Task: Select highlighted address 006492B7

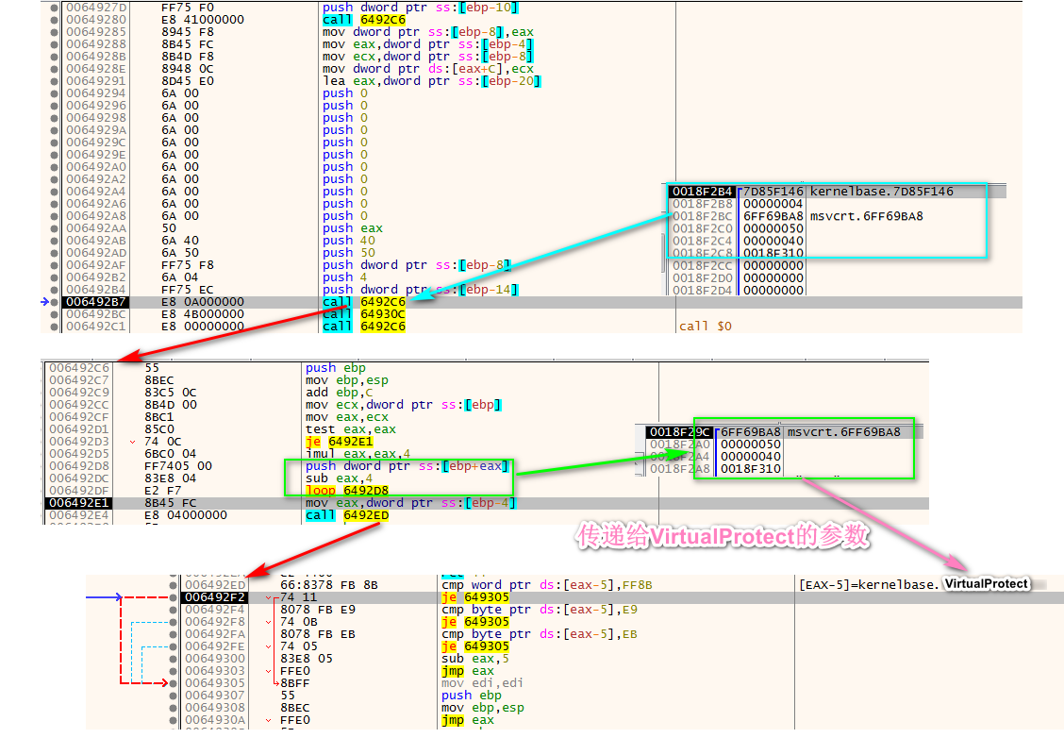Action: 95,302
